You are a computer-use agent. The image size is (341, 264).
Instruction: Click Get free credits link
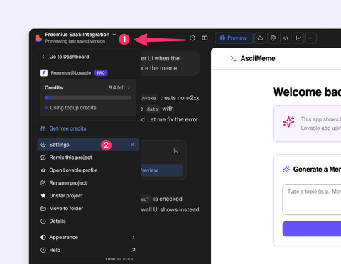(x=67, y=128)
